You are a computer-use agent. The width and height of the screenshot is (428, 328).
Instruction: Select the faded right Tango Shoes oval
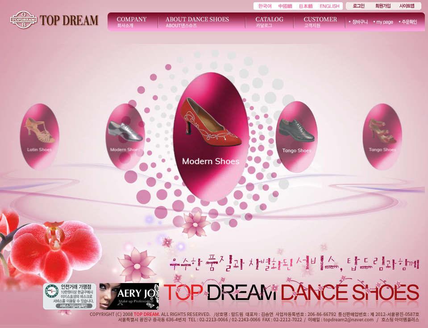pos(382,137)
